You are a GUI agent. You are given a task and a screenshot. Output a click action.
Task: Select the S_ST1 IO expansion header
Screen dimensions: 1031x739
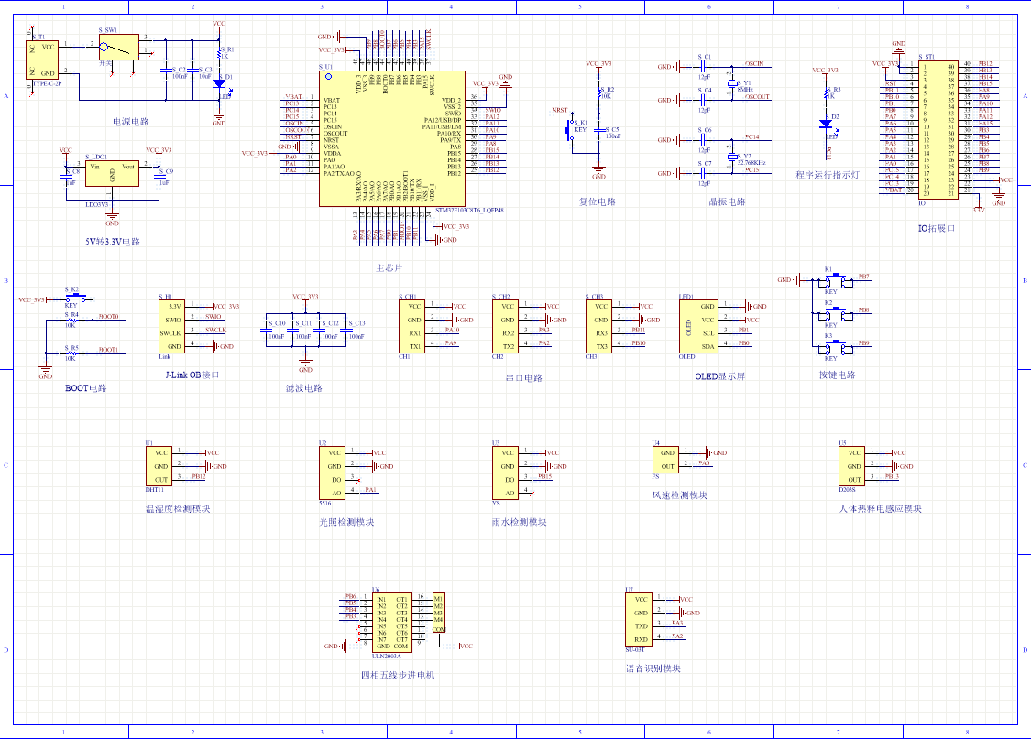[938, 129]
